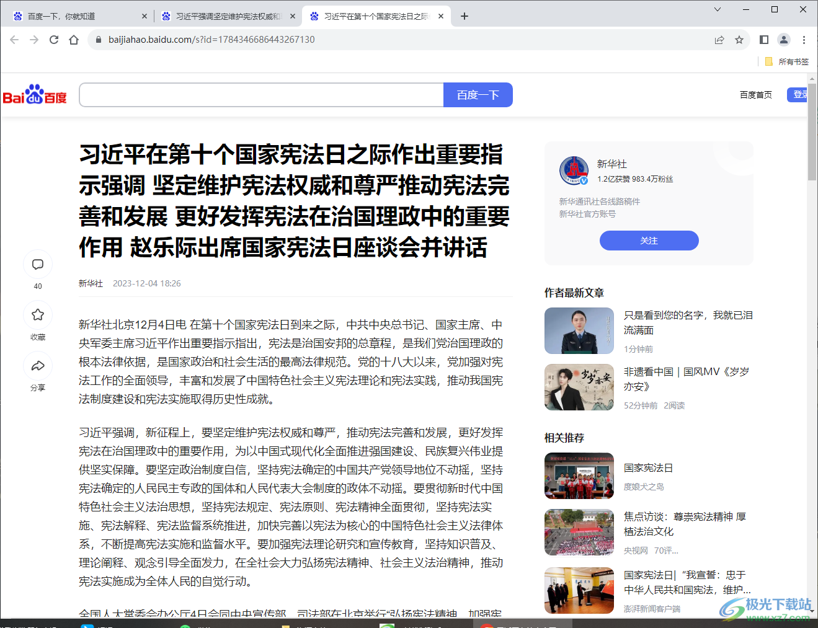The width and height of the screenshot is (818, 628).
Task: Switch to the 习近平强调坚定维护宪法权威 tab
Action: click(226, 16)
